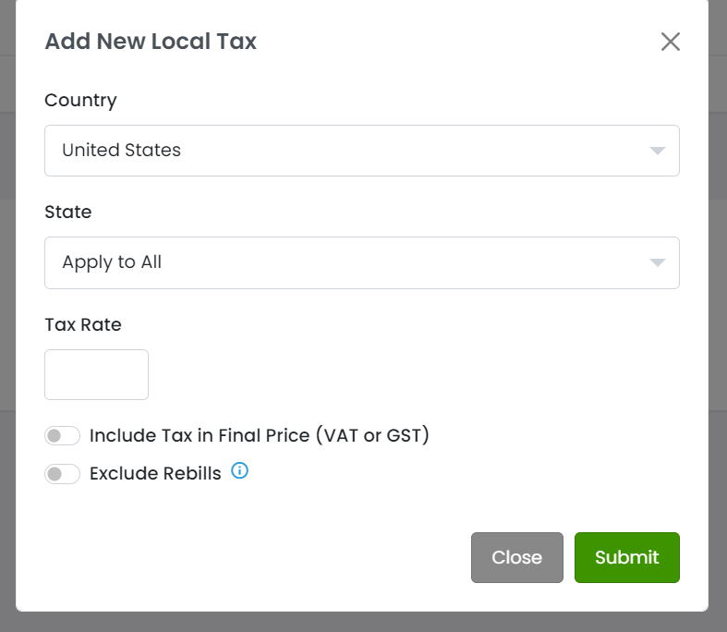Toggle the Exclude Rebills switch
The image size is (727, 632).
click(x=62, y=474)
